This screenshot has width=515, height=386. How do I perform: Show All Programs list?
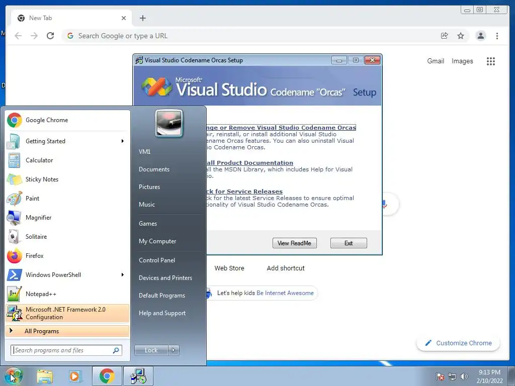(x=67, y=331)
